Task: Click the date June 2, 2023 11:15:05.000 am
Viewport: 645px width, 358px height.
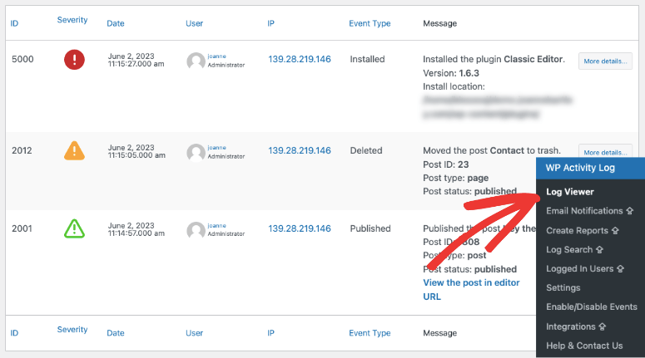Action: click(x=136, y=151)
